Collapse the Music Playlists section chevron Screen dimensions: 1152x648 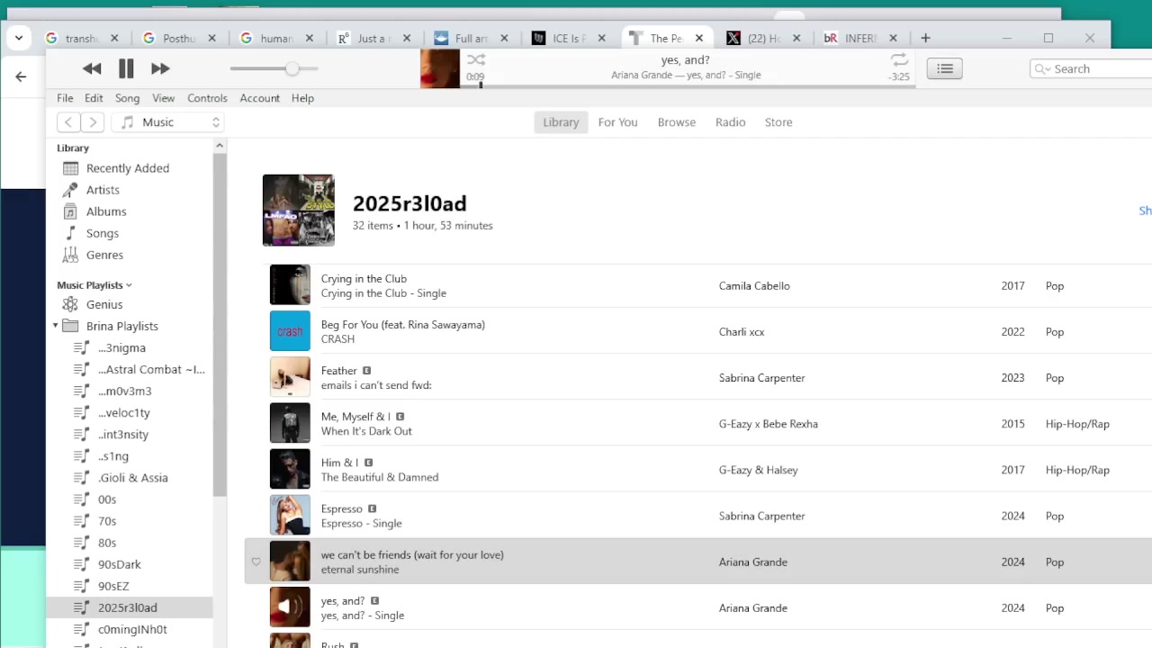point(129,285)
